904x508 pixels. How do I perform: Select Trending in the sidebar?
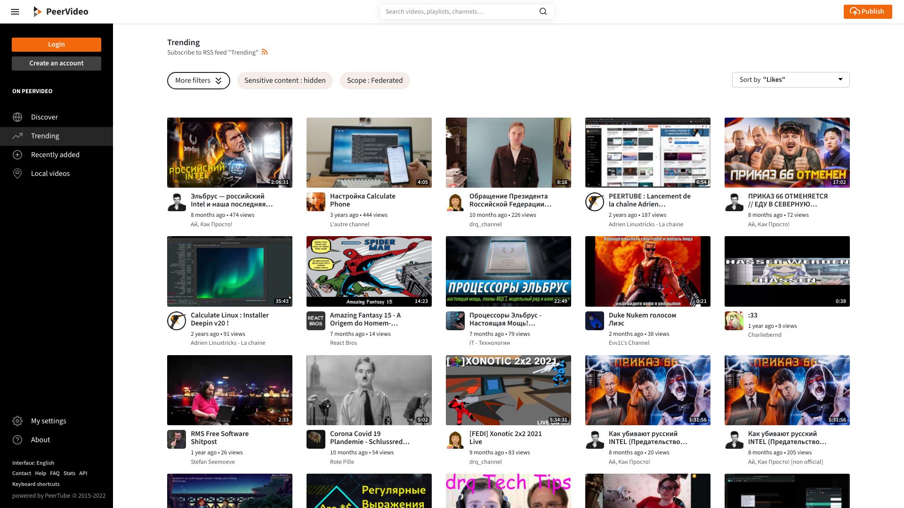pos(56,136)
